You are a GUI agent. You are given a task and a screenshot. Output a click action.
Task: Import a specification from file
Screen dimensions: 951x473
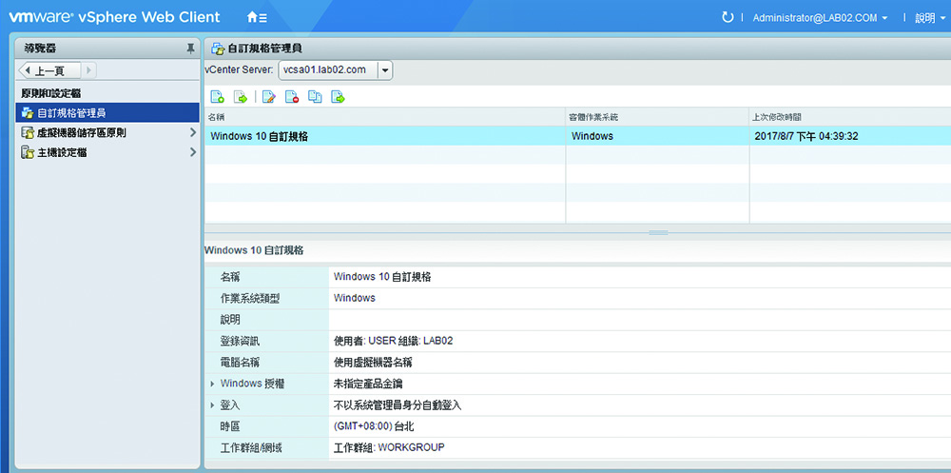tap(241, 96)
